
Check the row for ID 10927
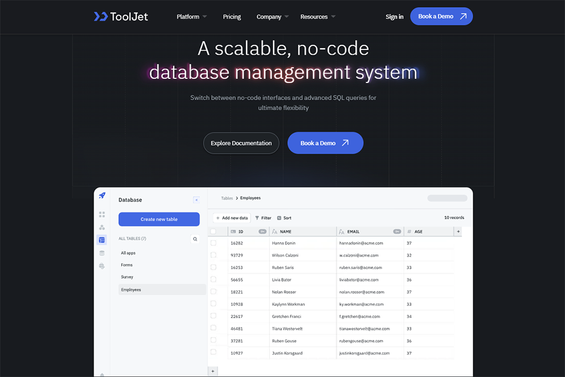pos(213,352)
